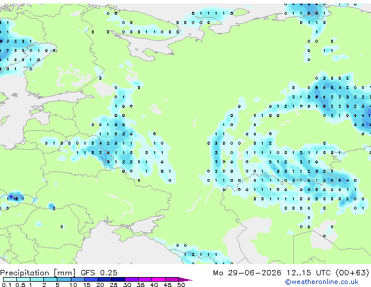Select the legend swatch between 2 and 5
Viewport: 371px width, 287px height.
click(50, 279)
